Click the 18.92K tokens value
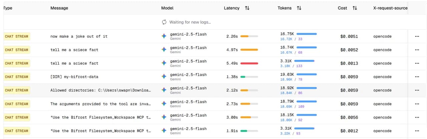 [287, 88]
